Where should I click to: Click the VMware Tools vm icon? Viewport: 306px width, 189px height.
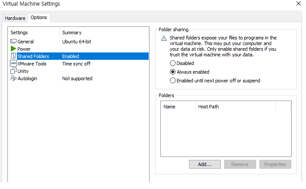13,63
